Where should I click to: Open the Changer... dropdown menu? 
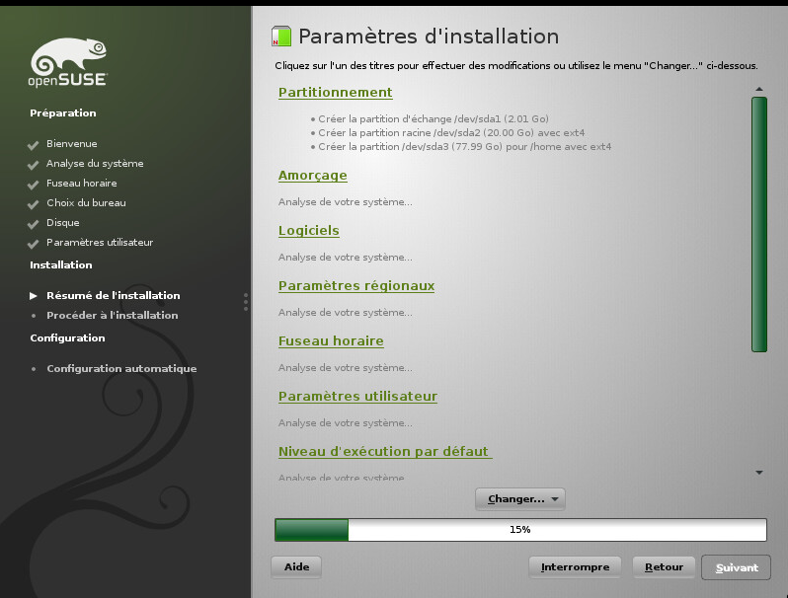[x=520, y=499]
